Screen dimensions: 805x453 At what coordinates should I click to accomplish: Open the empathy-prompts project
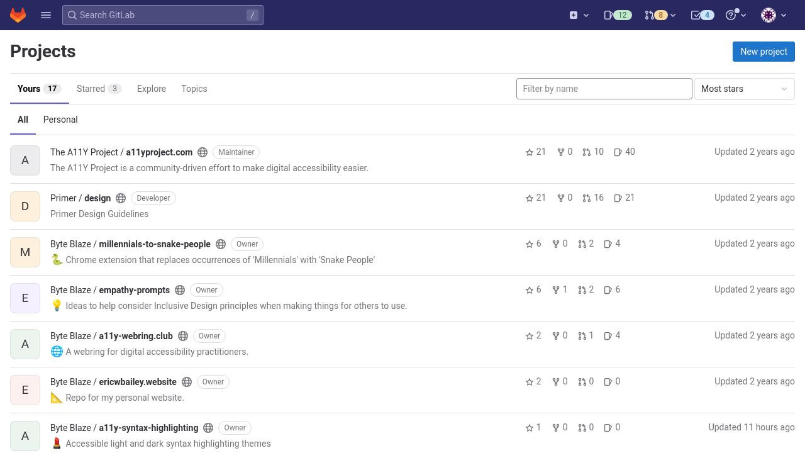tap(110, 290)
